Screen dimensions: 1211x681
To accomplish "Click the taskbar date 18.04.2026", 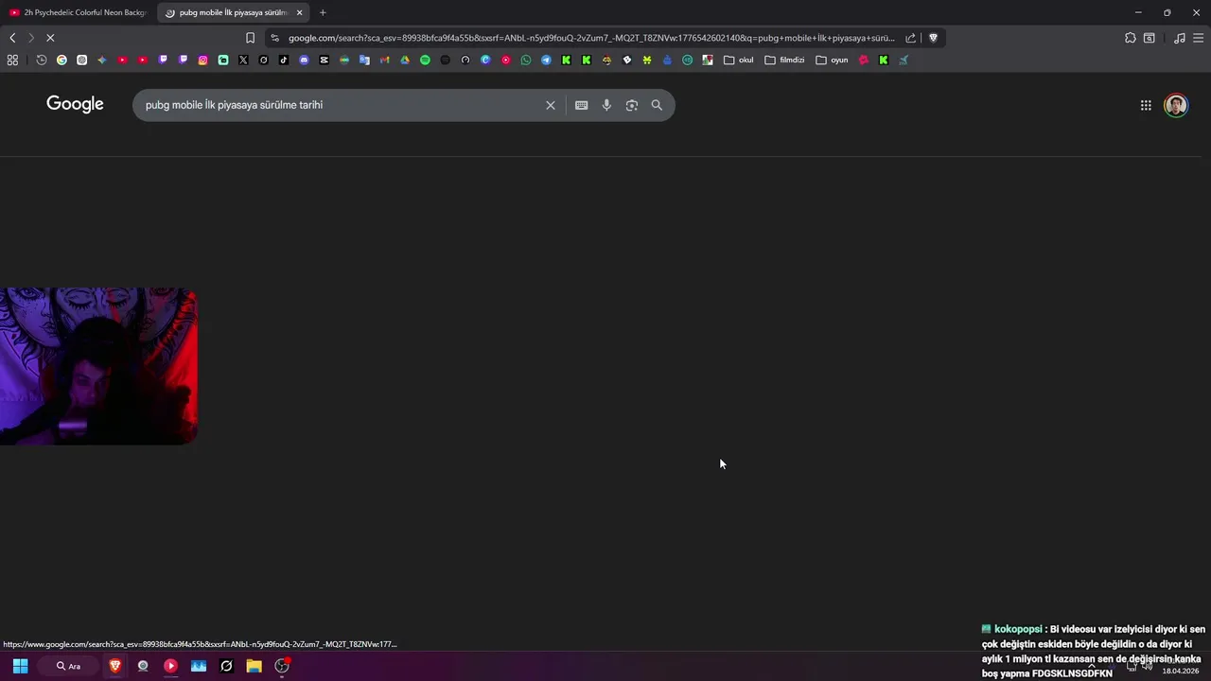I will pyautogui.click(x=1180, y=671).
